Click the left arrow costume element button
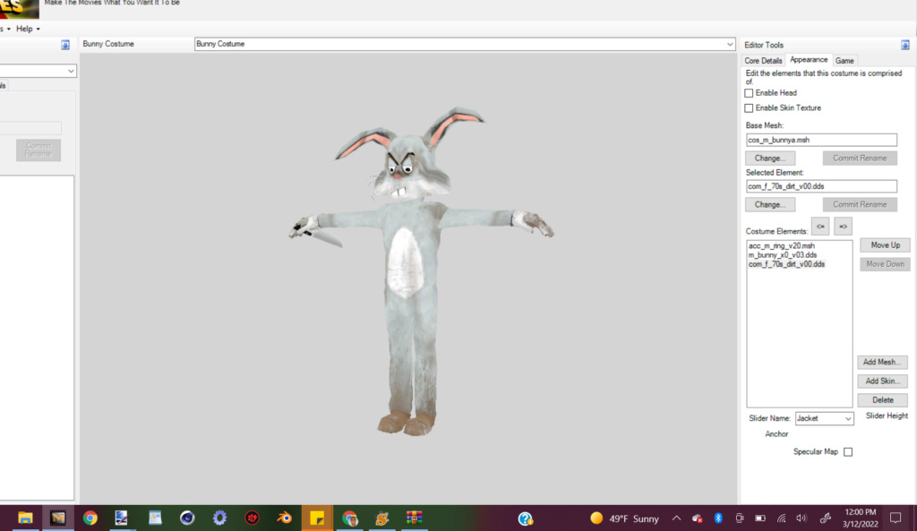Image resolution: width=917 pixels, height=531 pixels. point(820,227)
